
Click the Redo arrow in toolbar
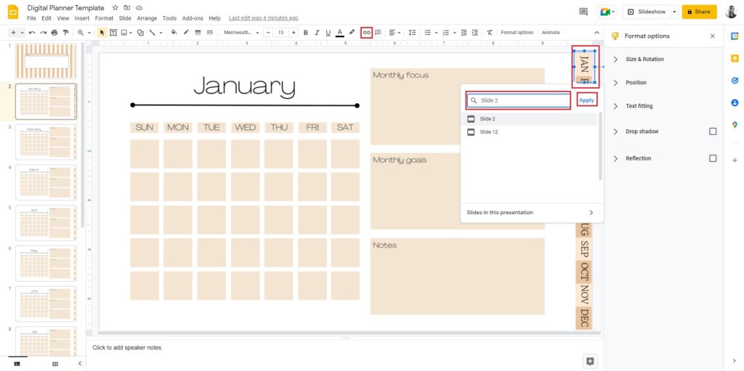[x=43, y=33]
